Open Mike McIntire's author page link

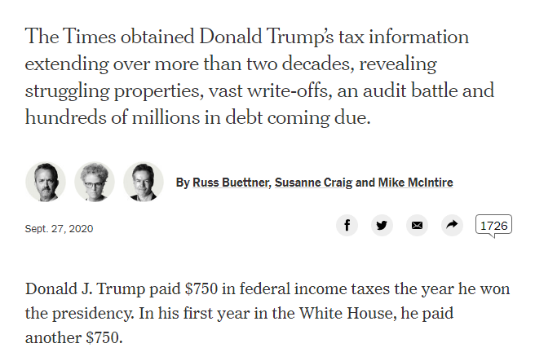tap(416, 183)
